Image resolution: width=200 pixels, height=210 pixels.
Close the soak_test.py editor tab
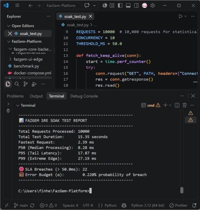90,16
